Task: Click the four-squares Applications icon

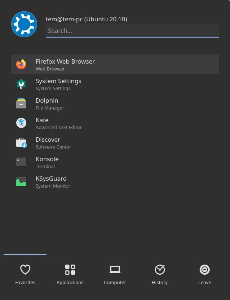Action: click(70, 270)
